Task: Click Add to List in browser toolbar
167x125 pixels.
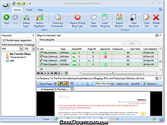Action: tap(123, 84)
